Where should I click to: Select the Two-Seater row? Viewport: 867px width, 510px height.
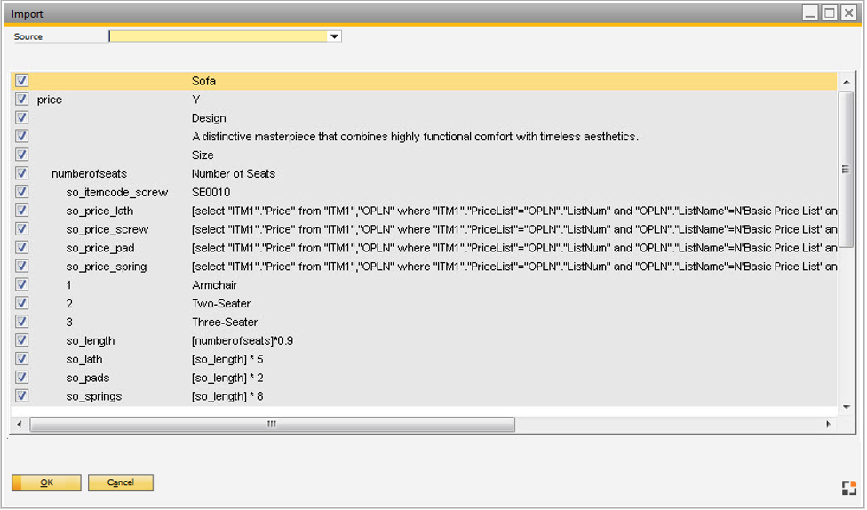221,304
